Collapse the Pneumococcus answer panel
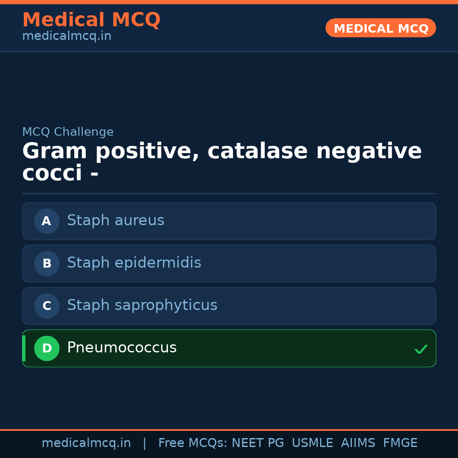Screen dimensions: 458x458 coord(229,348)
